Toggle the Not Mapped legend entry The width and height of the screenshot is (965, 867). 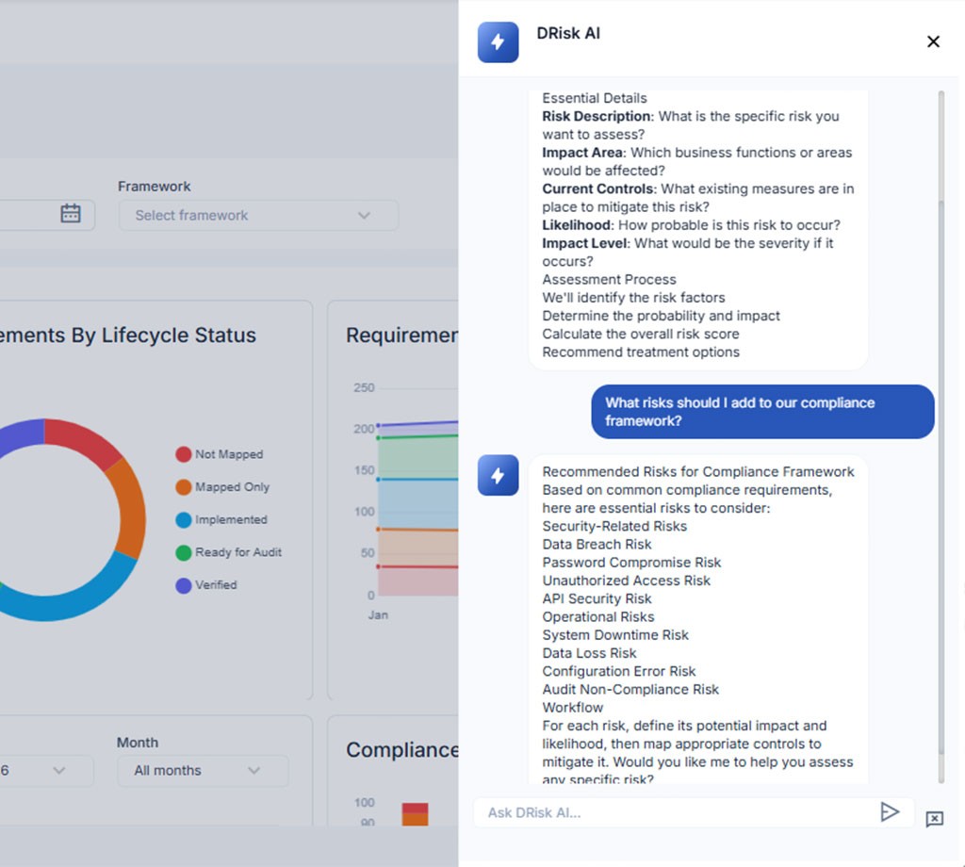(220, 454)
